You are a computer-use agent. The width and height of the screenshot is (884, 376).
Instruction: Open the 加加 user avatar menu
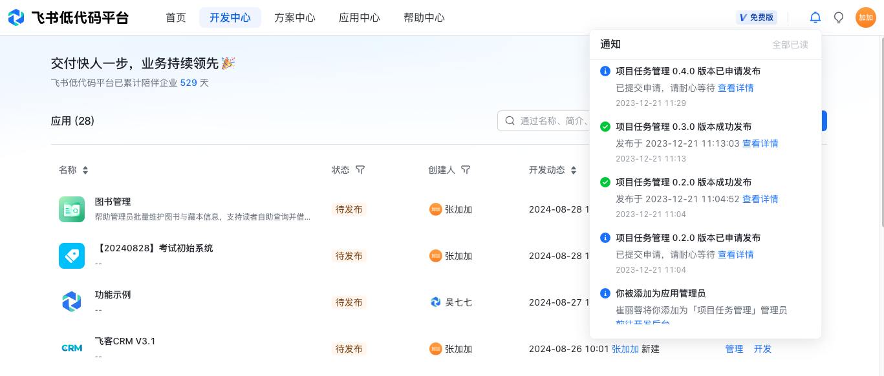click(866, 17)
